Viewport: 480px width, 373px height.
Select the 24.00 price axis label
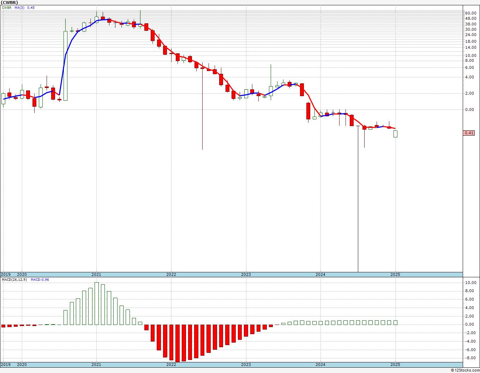pos(471,35)
